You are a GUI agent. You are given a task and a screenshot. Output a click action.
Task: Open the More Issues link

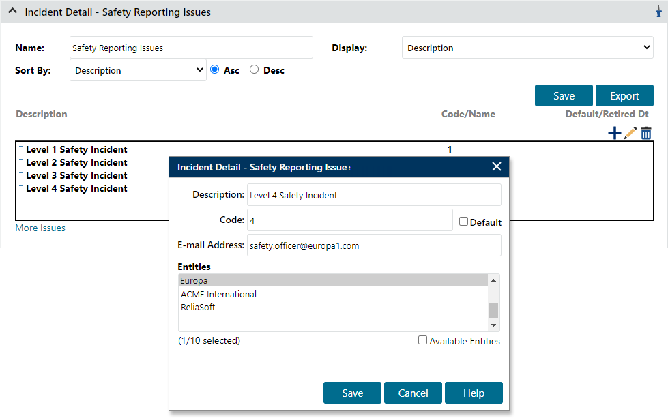[40, 228]
